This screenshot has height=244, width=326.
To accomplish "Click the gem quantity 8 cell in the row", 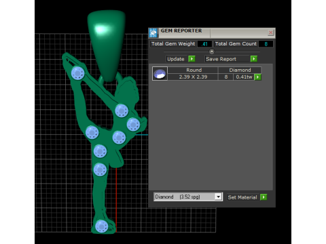I will tap(226, 77).
